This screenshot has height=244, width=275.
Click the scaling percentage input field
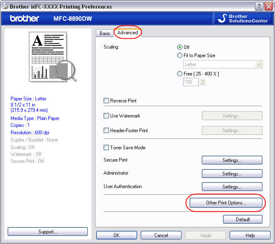(191, 82)
